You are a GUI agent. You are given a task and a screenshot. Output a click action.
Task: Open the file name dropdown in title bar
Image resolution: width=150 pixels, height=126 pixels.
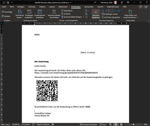coord(71,3)
